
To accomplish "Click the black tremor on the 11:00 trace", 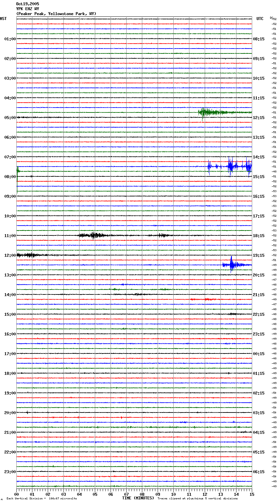I will pyautogui.click(x=95, y=235).
